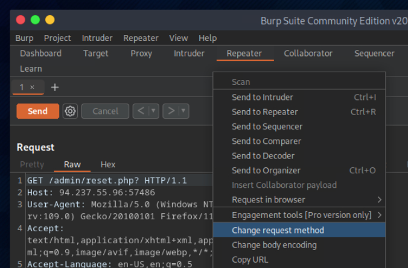
Task: Expand the Request in browser submenu
Action: [x=380, y=199]
